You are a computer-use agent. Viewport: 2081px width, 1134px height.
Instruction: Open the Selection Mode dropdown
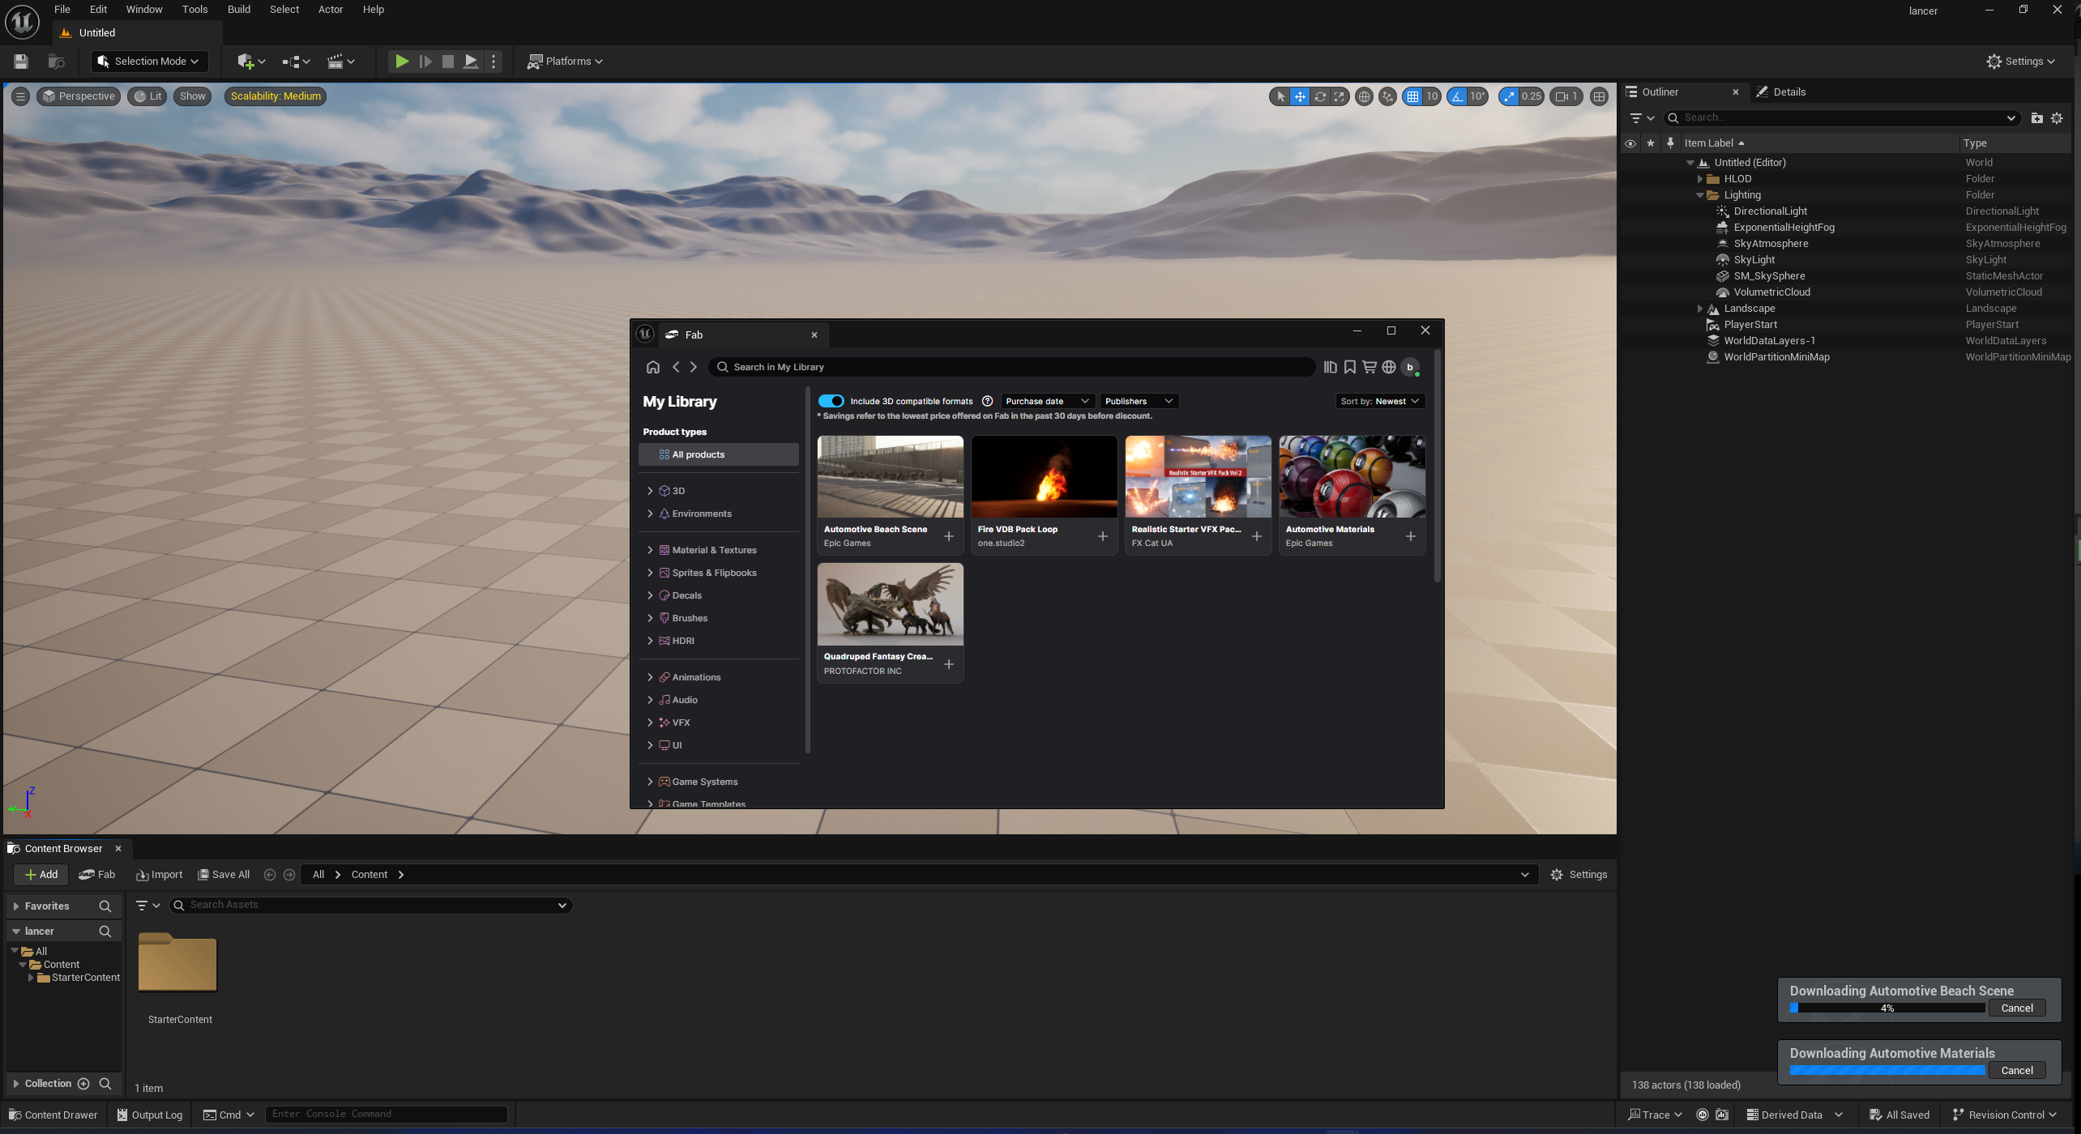point(149,62)
